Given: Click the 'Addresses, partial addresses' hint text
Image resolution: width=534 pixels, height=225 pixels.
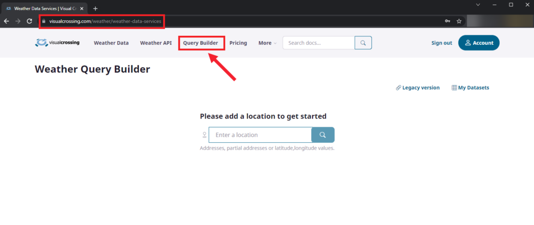Looking at the screenshot, I should [267, 148].
